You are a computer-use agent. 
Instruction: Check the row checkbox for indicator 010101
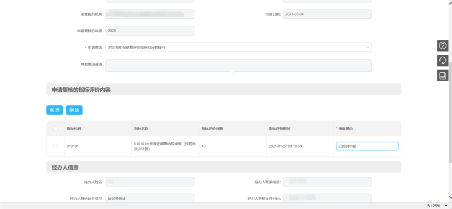point(56,146)
